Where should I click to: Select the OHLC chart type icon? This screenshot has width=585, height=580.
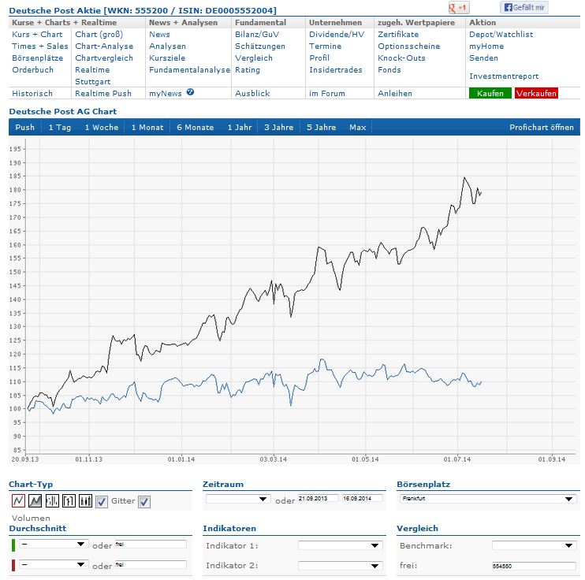[x=69, y=500]
